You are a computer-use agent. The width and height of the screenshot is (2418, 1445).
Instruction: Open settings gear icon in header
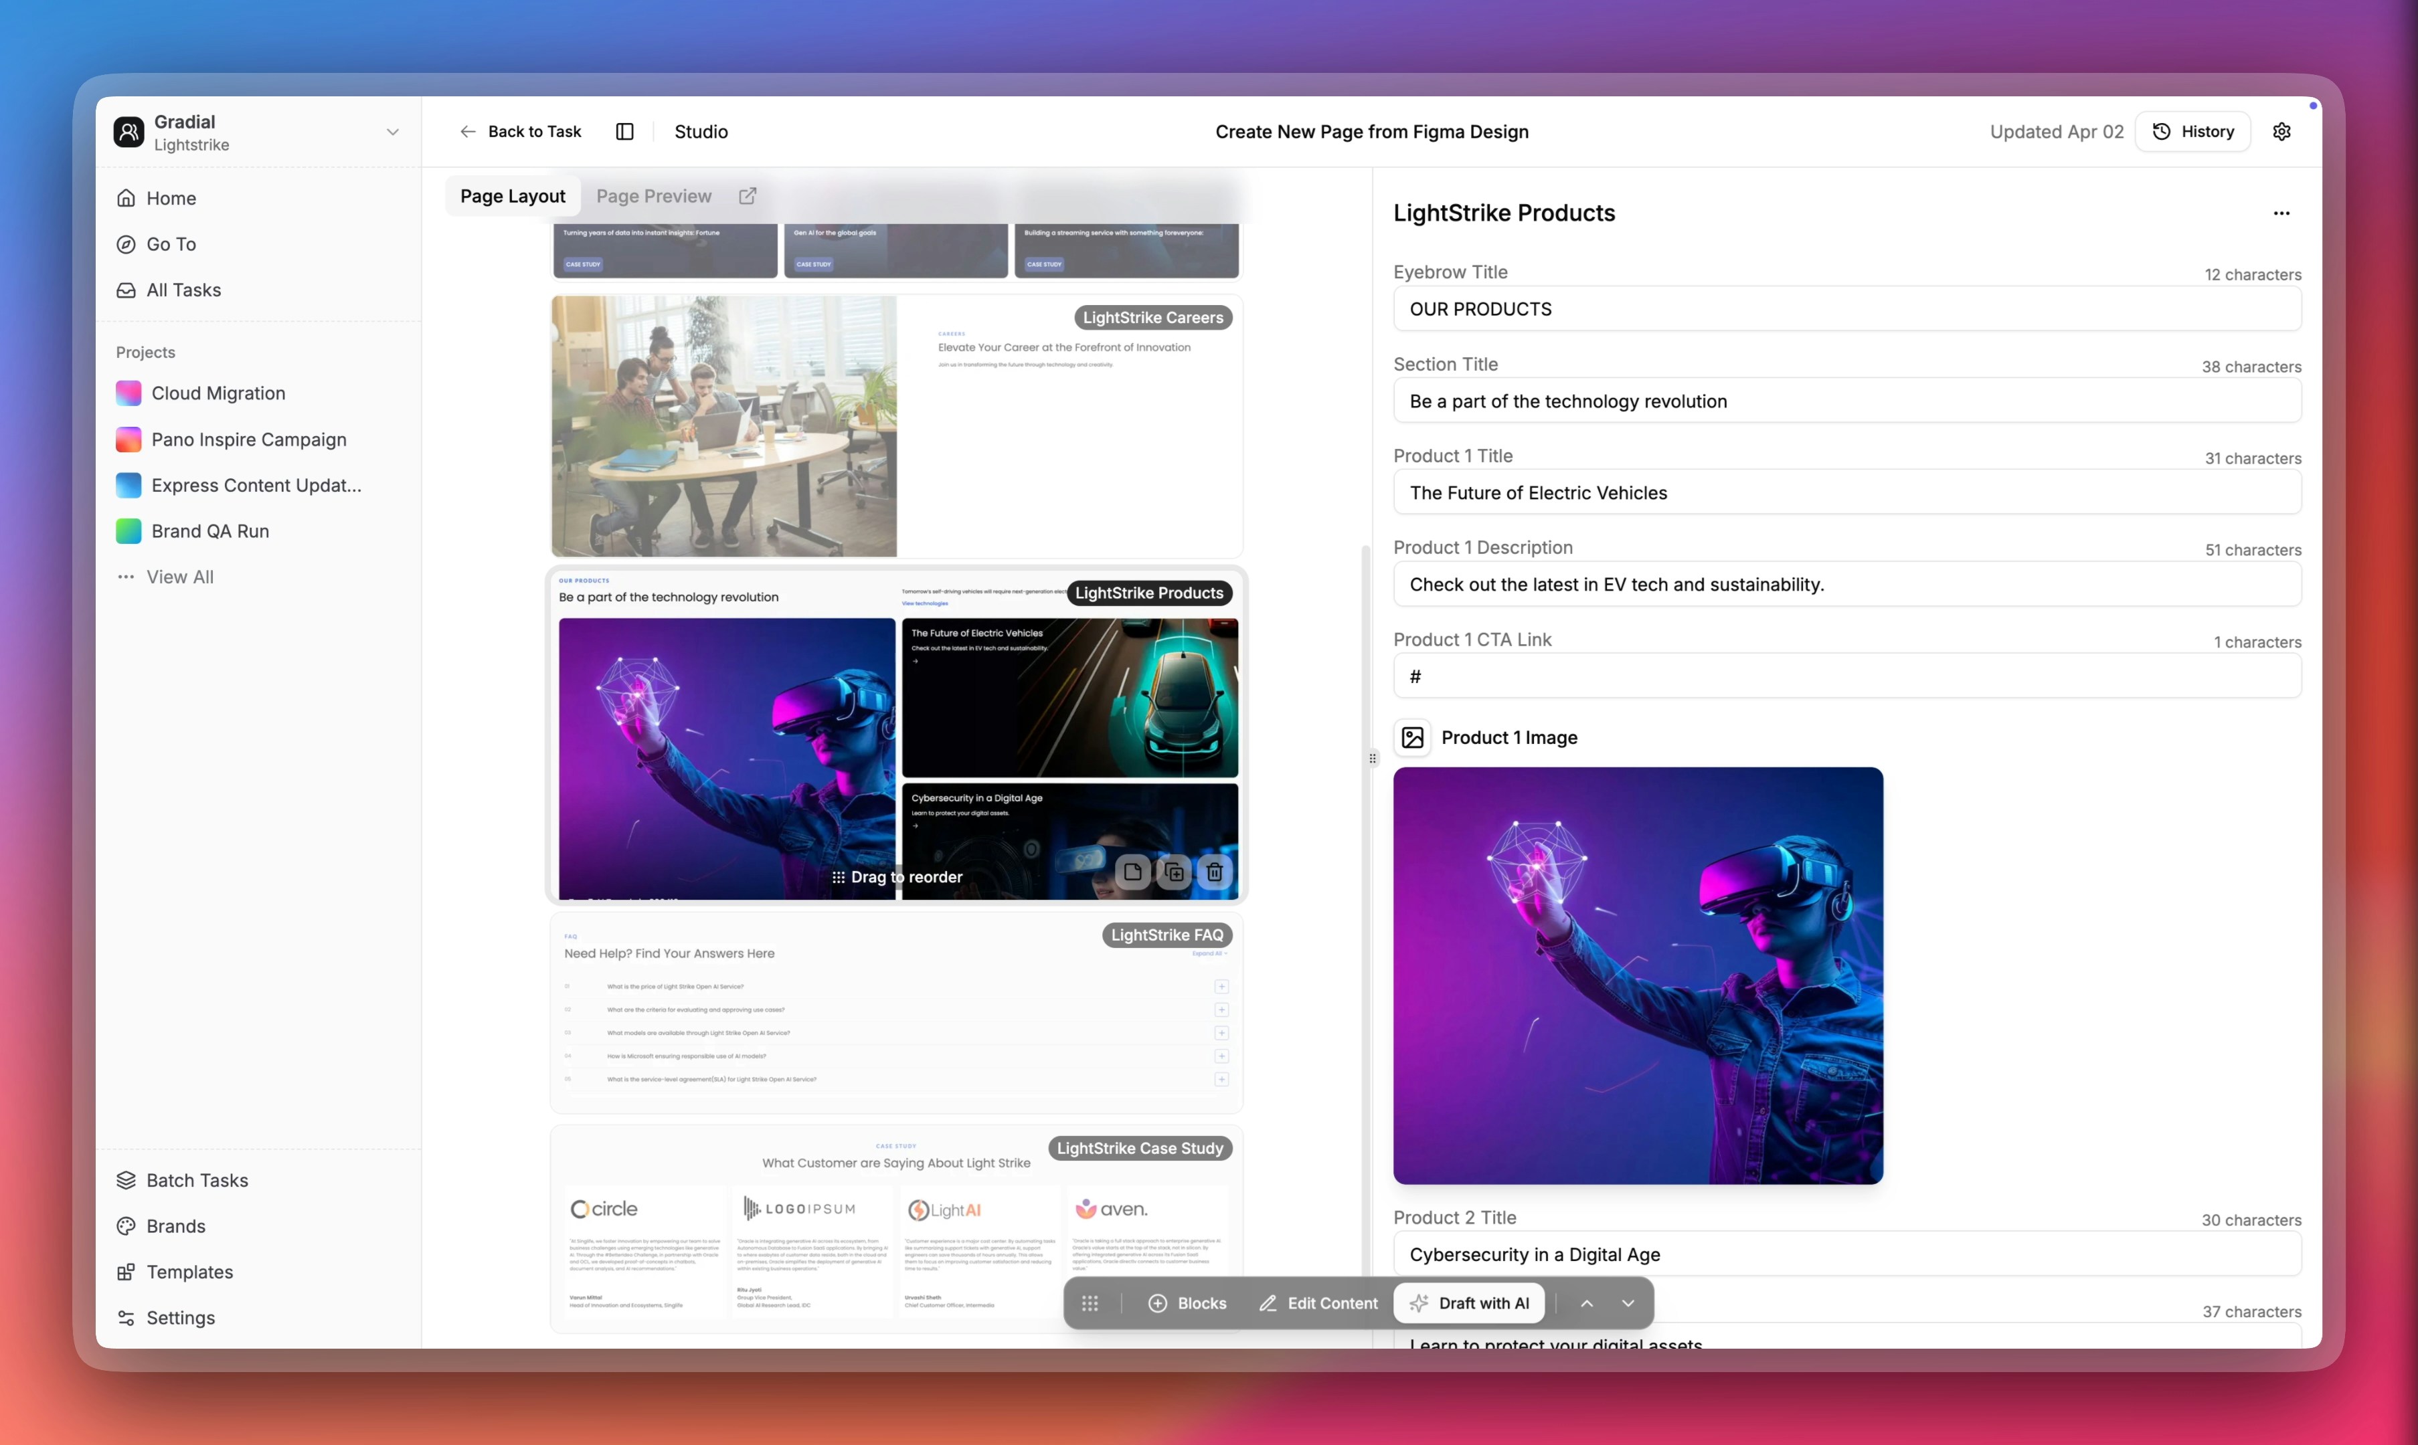point(2281,131)
